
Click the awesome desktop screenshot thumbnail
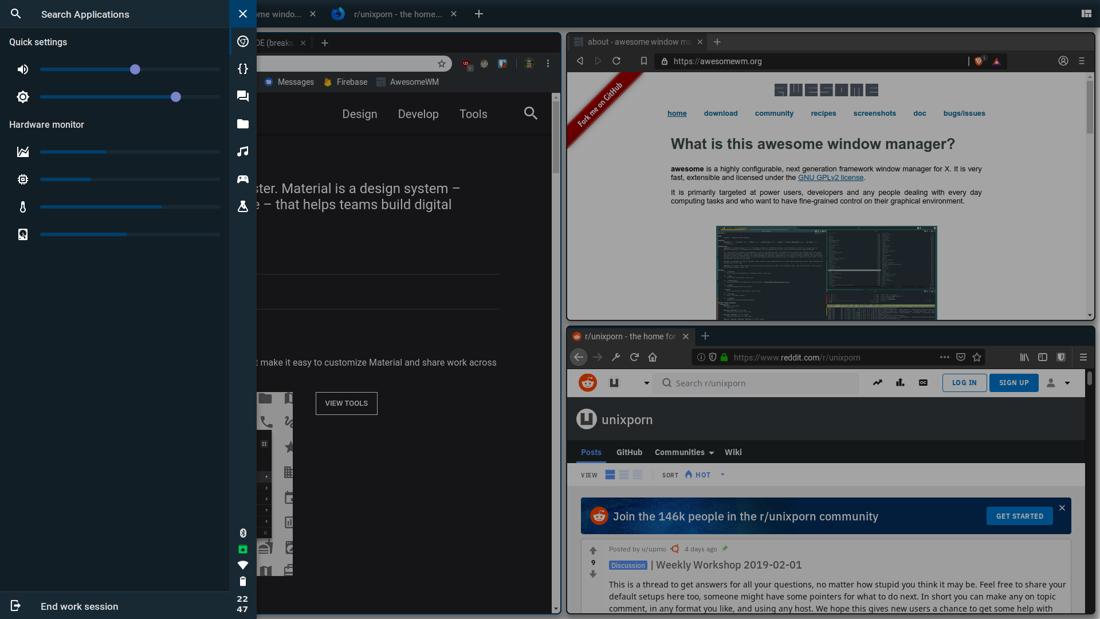826,273
